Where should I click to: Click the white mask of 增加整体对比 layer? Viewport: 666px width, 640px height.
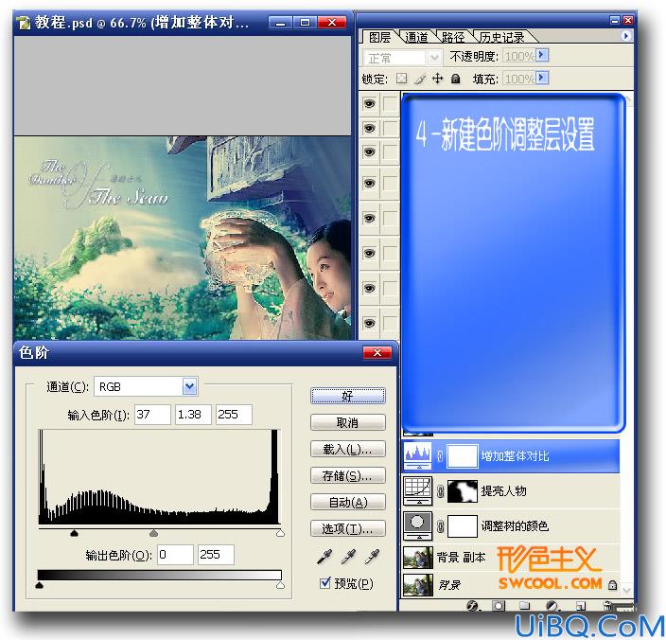[x=463, y=456]
